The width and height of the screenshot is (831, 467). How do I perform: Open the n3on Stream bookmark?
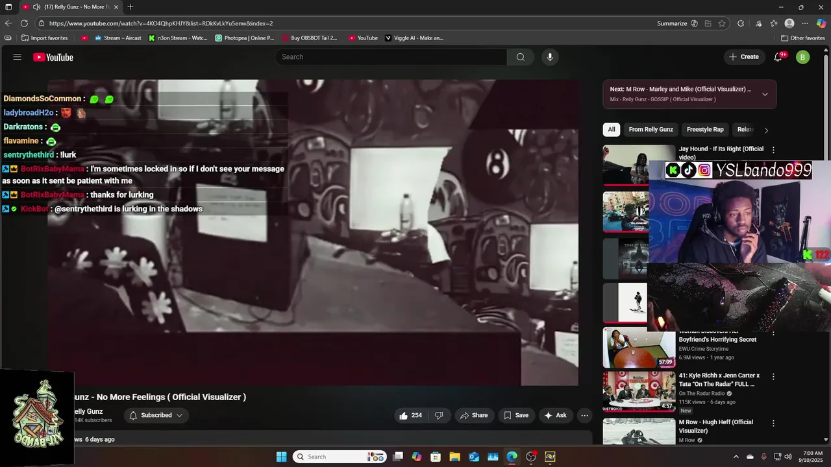(178, 38)
